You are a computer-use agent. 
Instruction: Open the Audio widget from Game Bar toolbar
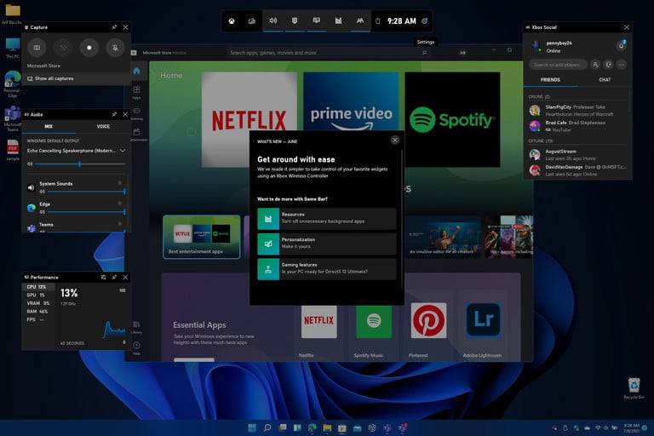click(273, 20)
